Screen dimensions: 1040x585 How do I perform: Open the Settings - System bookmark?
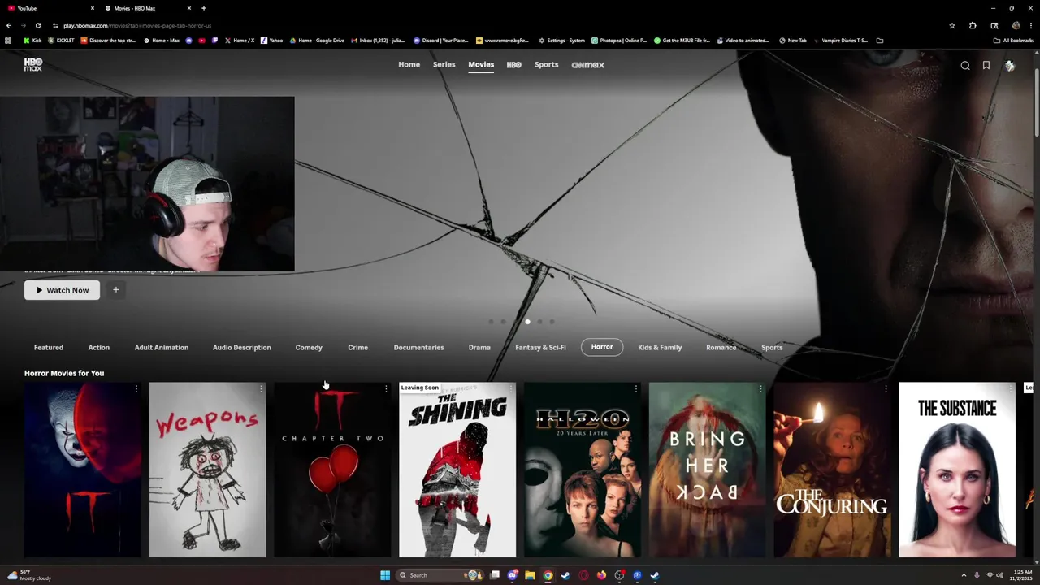[562, 41]
